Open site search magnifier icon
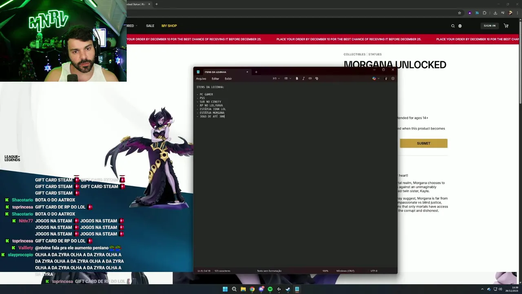Viewport: 522px width, 294px height. click(453, 26)
